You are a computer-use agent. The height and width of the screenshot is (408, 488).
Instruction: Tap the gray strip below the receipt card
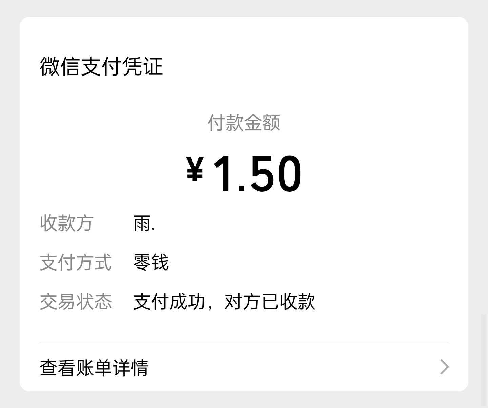tap(244, 400)
